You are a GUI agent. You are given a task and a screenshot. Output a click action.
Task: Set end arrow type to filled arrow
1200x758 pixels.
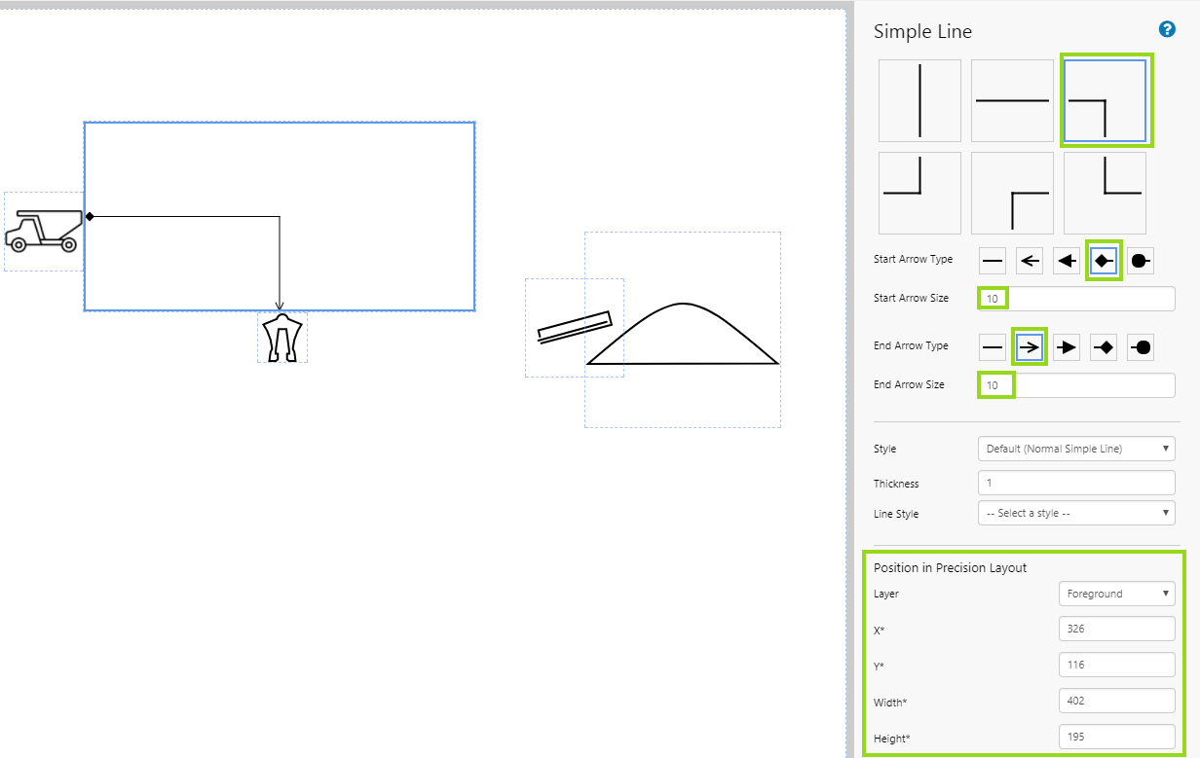coord(1067,347)
